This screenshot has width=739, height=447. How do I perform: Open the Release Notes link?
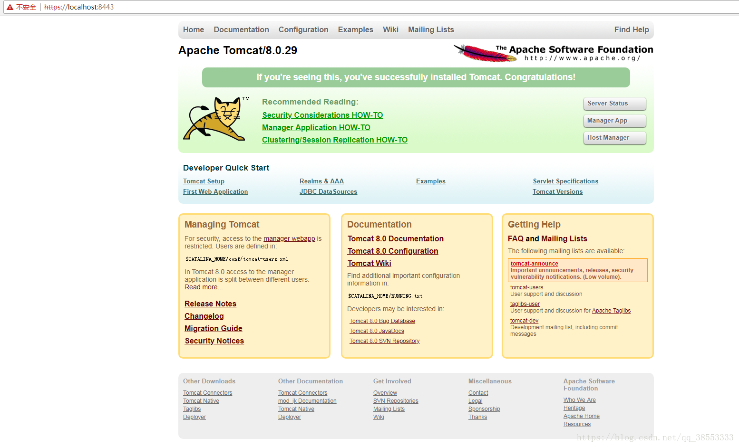210,304
